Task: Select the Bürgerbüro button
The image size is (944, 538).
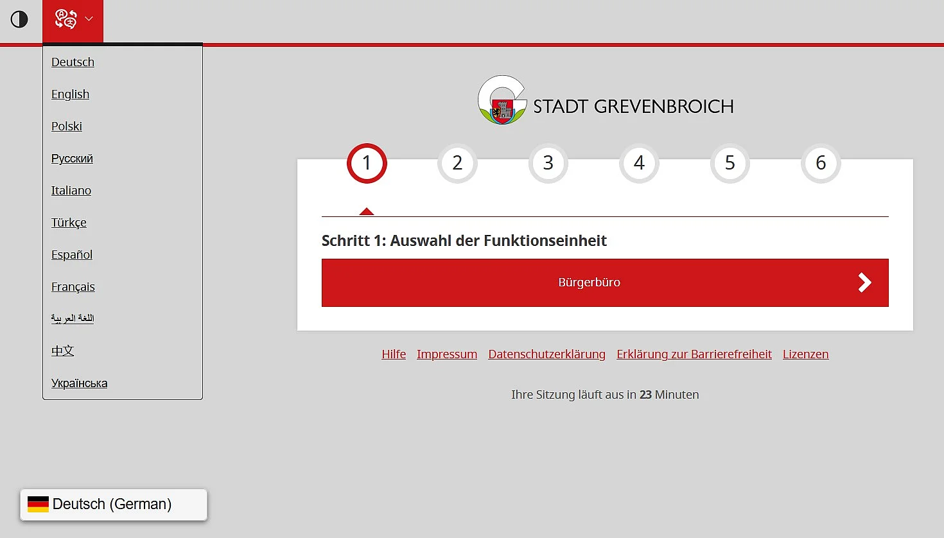Action: 605,282
